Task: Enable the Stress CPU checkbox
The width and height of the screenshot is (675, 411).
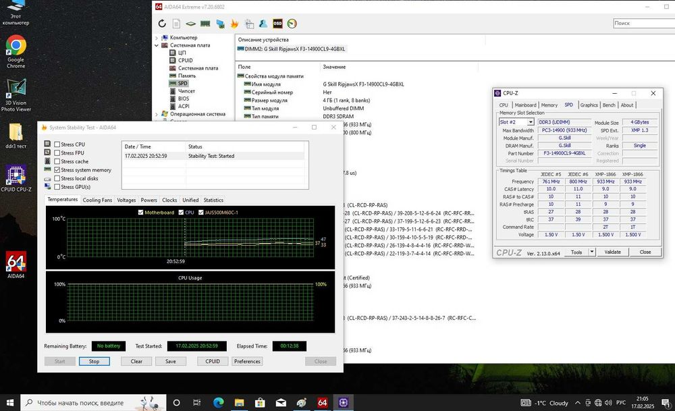Action: click(57, 144)
